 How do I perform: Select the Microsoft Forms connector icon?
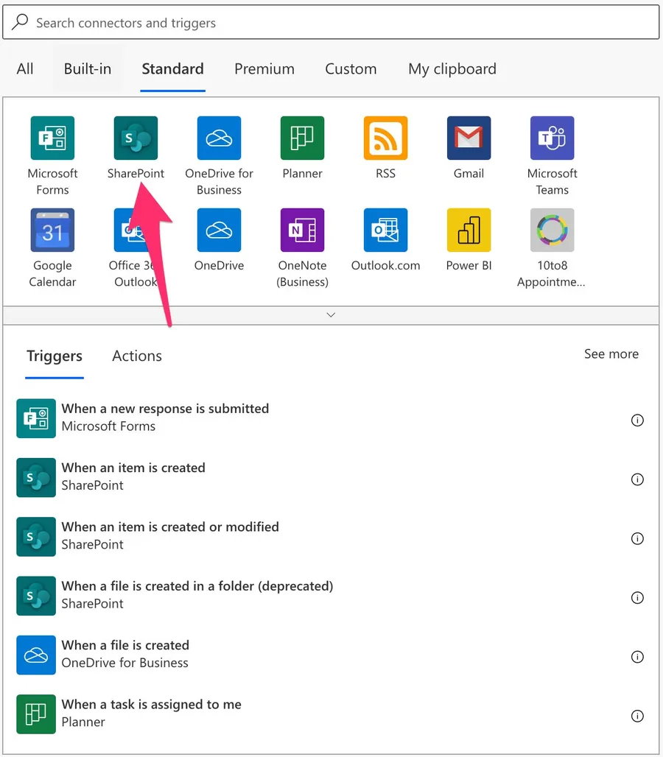pyautogui.click(x=52, y=138)
